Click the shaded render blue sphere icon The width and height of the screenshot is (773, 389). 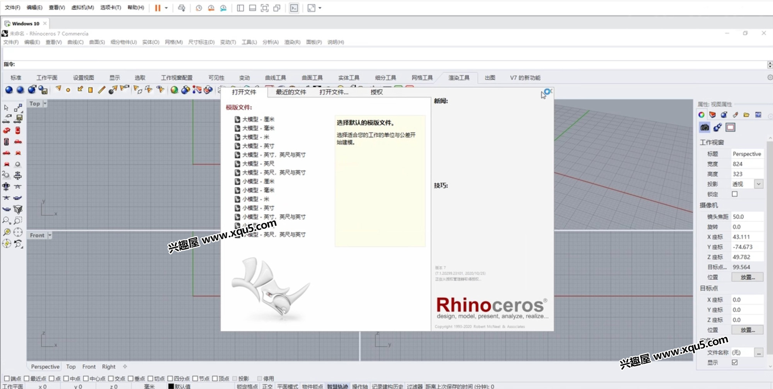[x=9, y=90]
